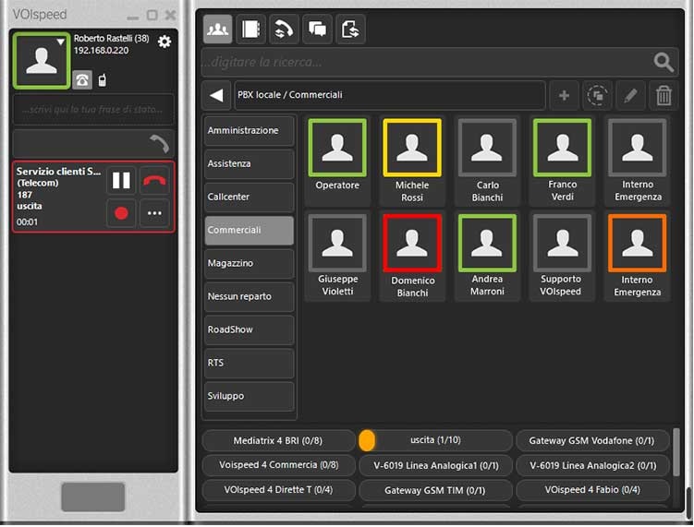Viewport: 694px width, 527px height.
Task: Select the Assistenza department
Action: pyautogui.click(x=250, y=164)
